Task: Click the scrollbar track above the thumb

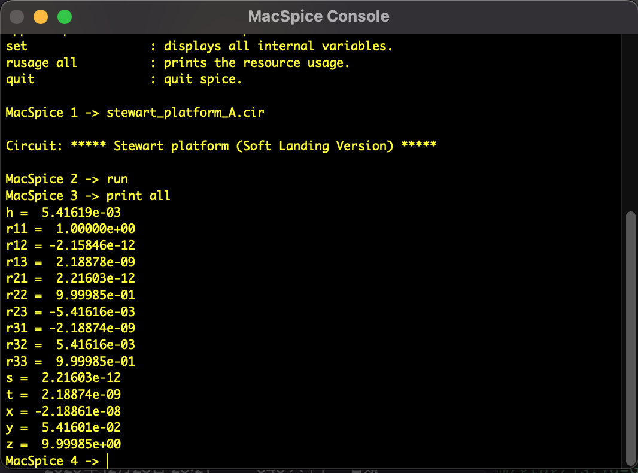Action: [630, 120]
